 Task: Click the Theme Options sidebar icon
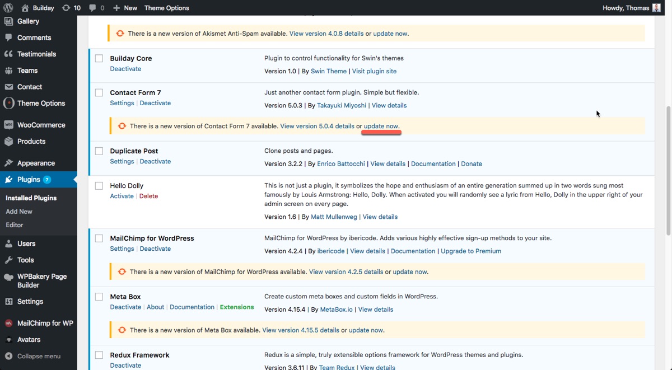point(8,103)
